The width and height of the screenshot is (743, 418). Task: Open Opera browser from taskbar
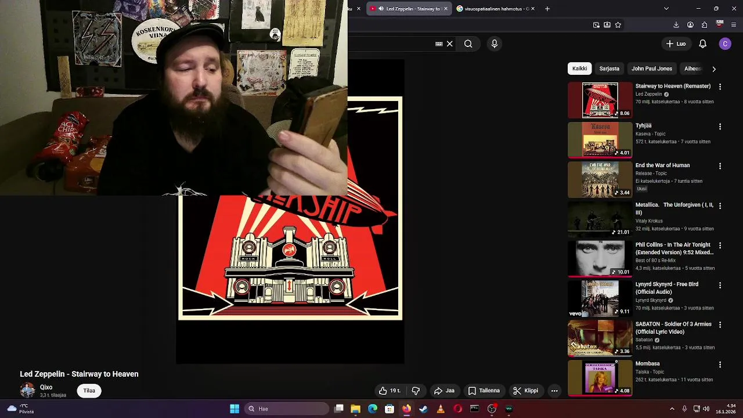point(458,409)
